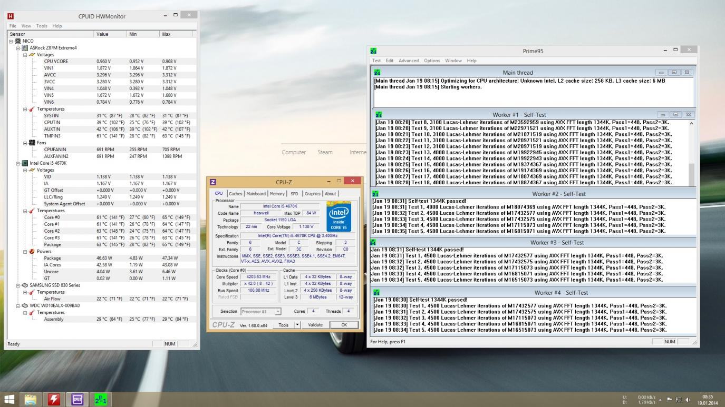Switch to the Caches tab in CPU-Z
This screenshot has width=725, height=407.
tap(236, 194)
